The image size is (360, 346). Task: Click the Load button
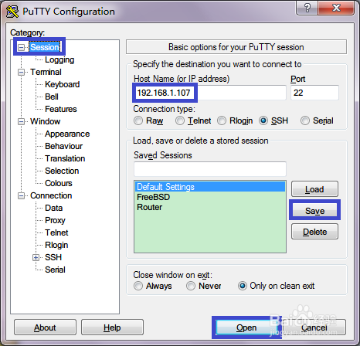click(314, 189)
